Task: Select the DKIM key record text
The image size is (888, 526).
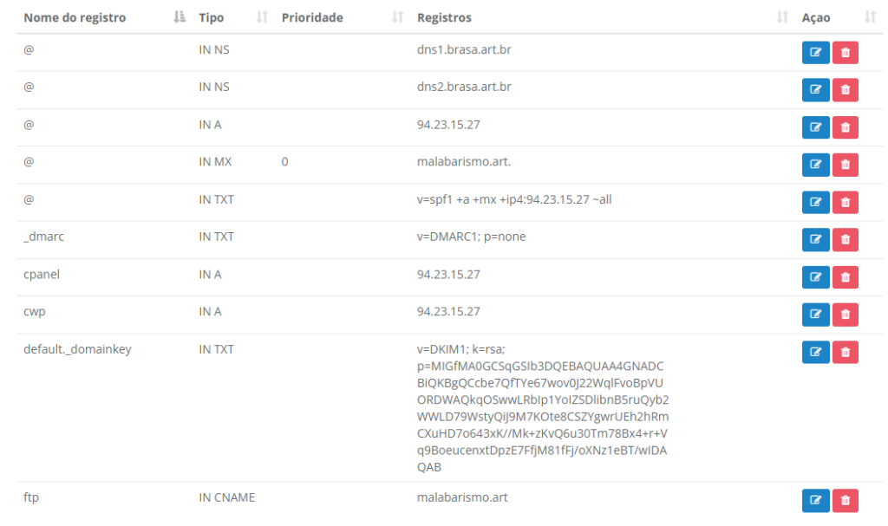Action: [x=543, y=407]
